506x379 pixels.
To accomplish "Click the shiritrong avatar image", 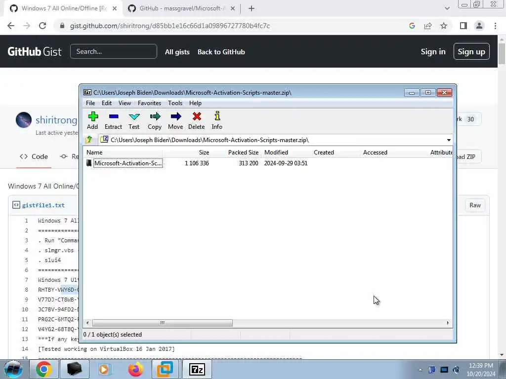I will [24, 120].
